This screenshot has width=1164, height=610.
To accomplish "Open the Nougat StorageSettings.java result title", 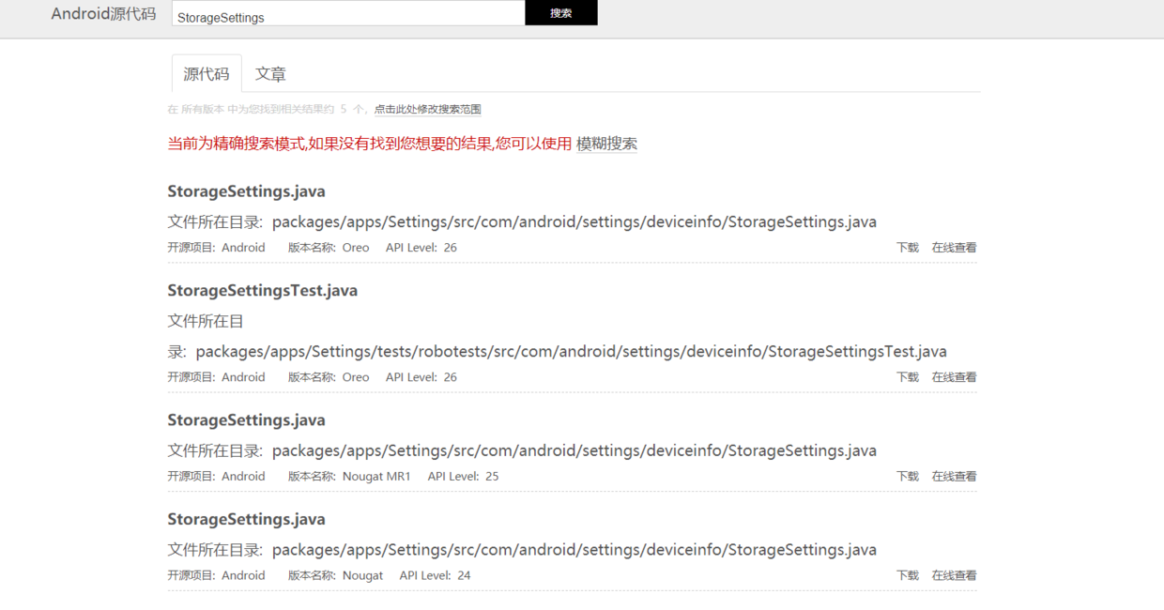I will [245, 518].
